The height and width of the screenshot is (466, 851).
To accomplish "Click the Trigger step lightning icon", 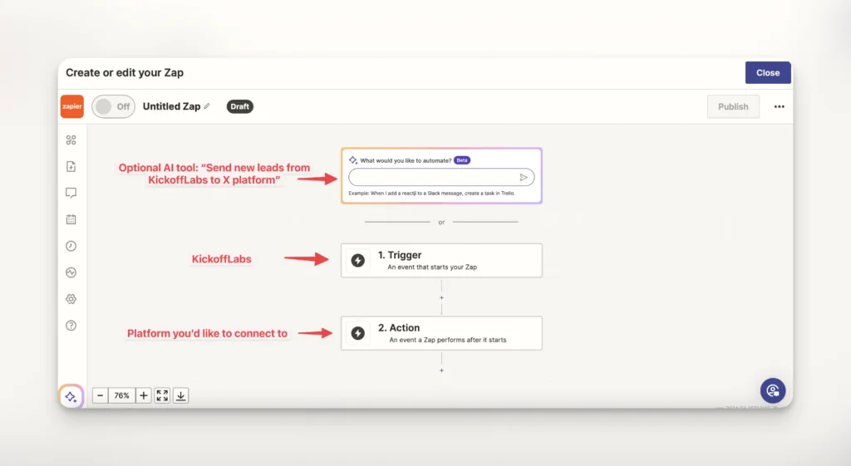I will [357, 260].
